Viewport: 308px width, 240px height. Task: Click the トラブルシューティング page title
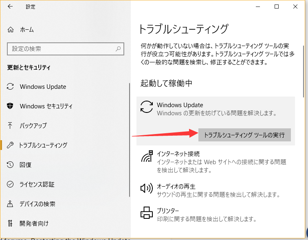(x=183, y=29)
